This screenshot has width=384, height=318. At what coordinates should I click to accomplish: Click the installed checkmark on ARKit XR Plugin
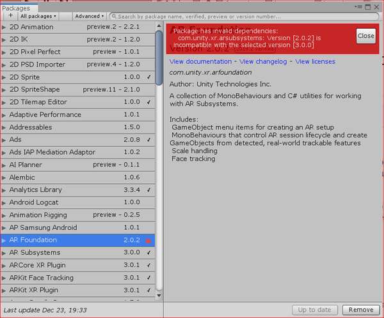(x=148, y=290)
